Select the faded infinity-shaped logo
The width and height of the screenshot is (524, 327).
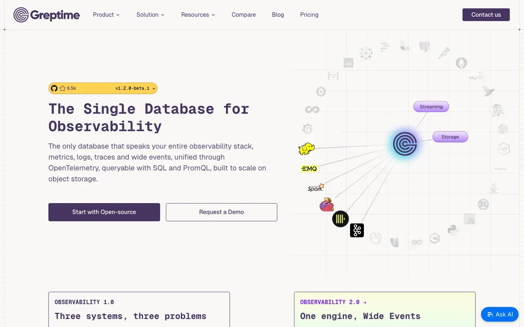(312, 109)
